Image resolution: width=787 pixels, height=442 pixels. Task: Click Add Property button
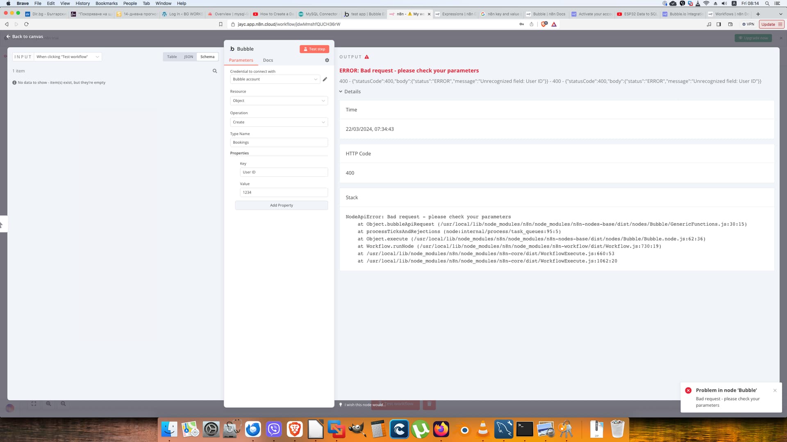click(281, 205)
